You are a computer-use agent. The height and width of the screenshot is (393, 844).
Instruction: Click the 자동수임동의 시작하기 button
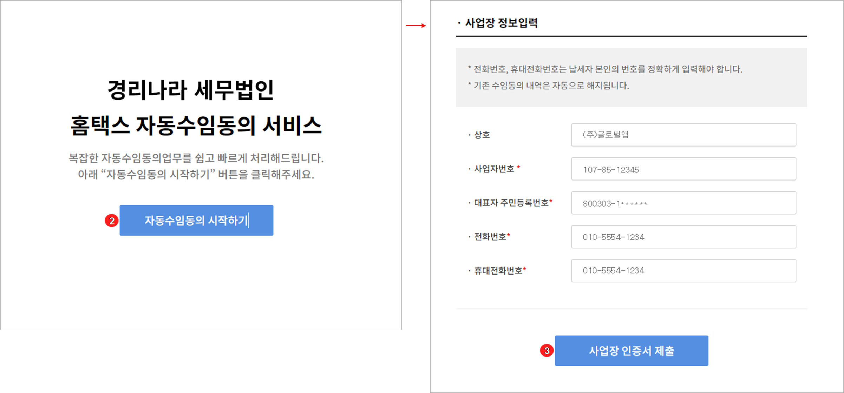click(196, 220)
